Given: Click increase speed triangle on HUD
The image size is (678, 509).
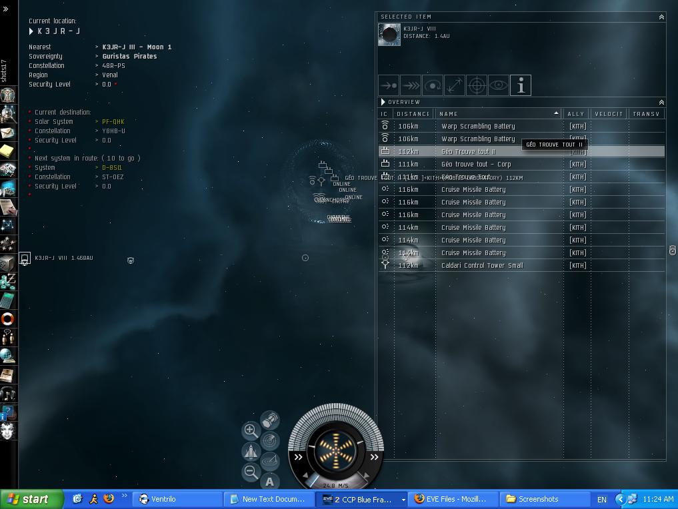Looking at the screenshot, I should 367,475.
